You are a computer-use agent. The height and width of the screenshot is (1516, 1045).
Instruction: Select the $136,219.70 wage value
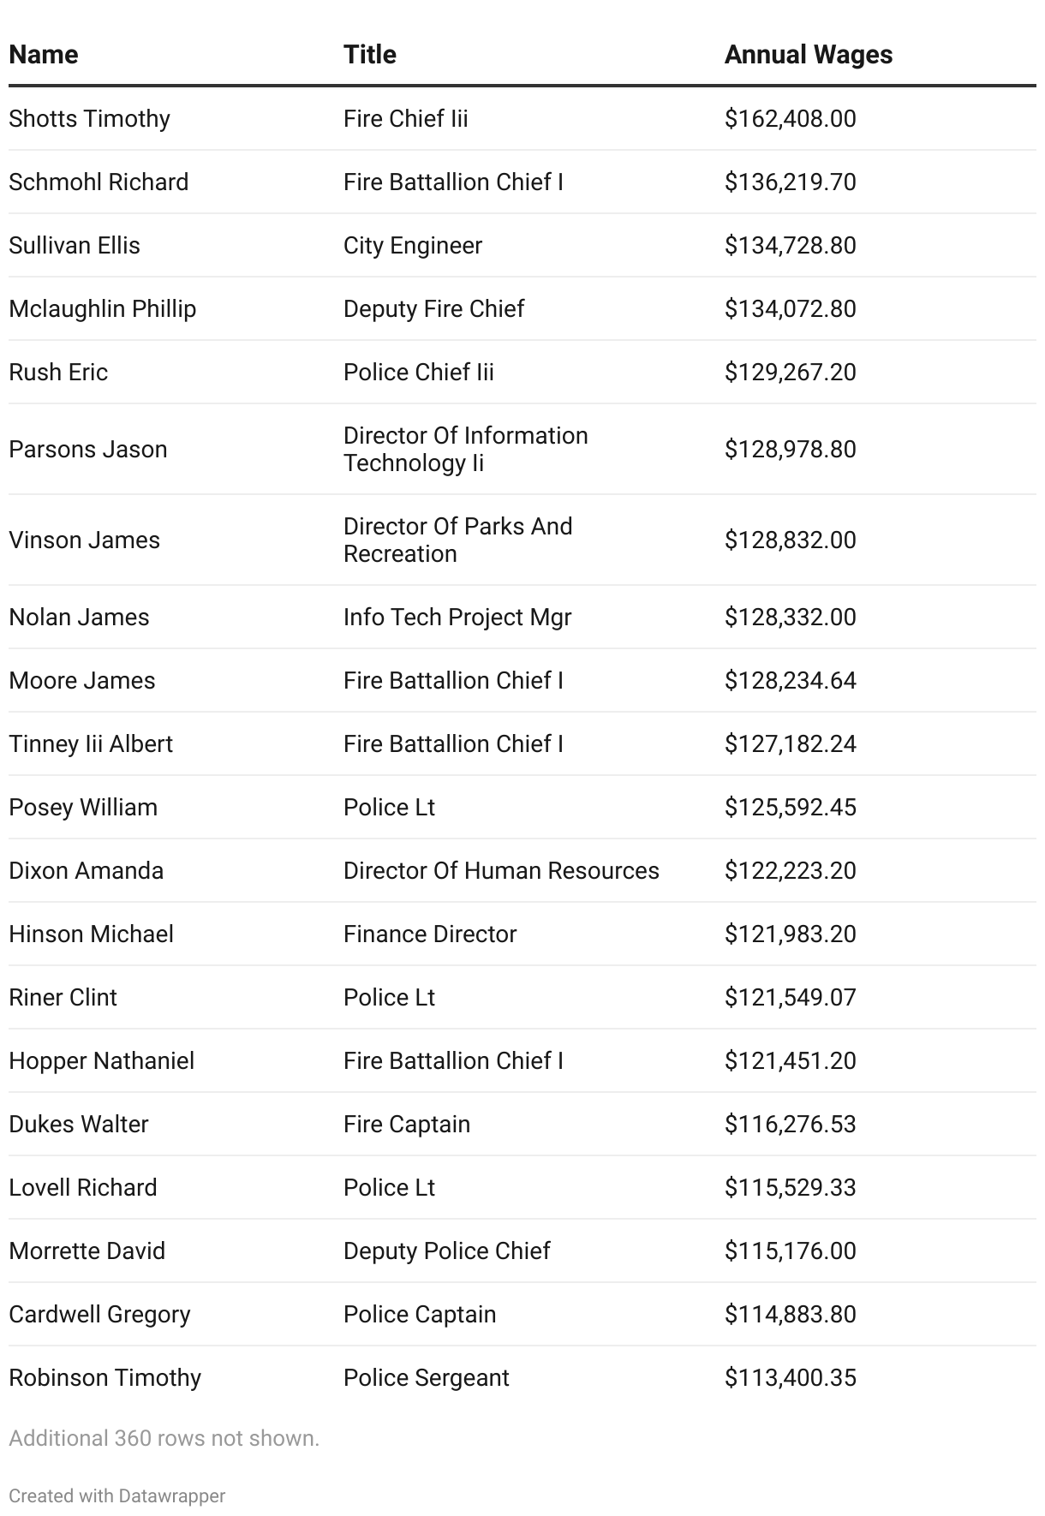click(790, 182)
